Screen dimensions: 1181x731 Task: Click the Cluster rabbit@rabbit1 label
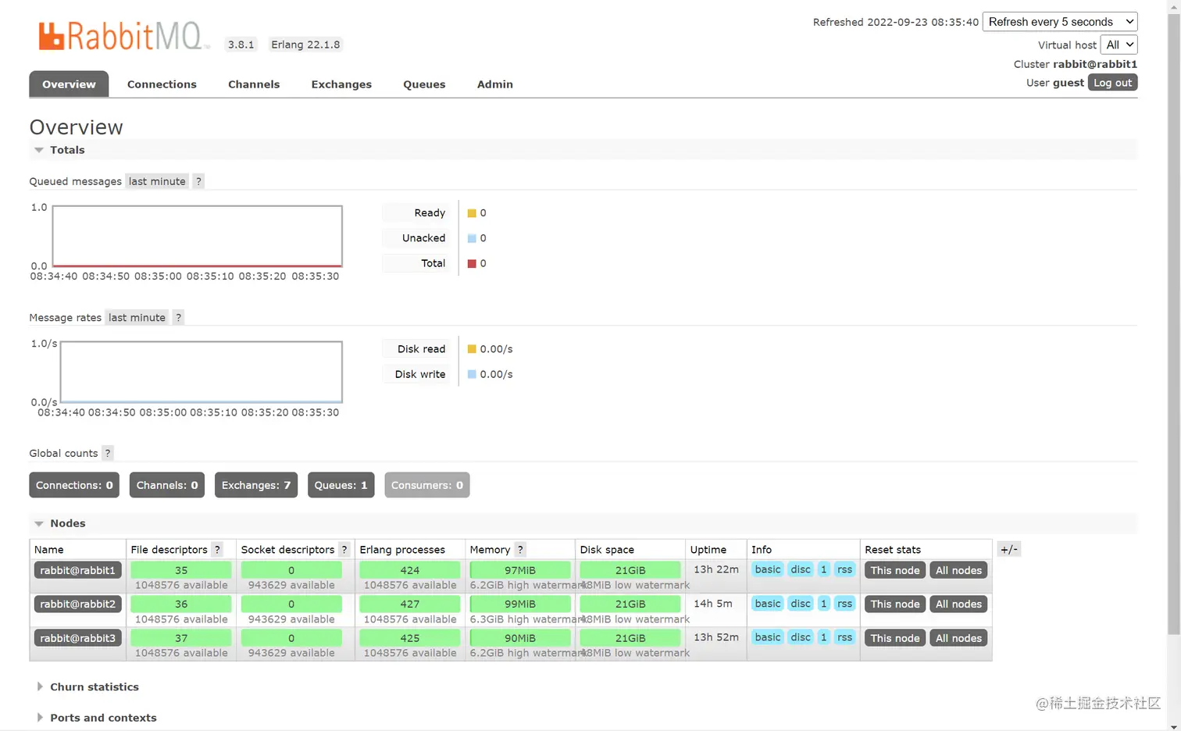coord(1076,64)
